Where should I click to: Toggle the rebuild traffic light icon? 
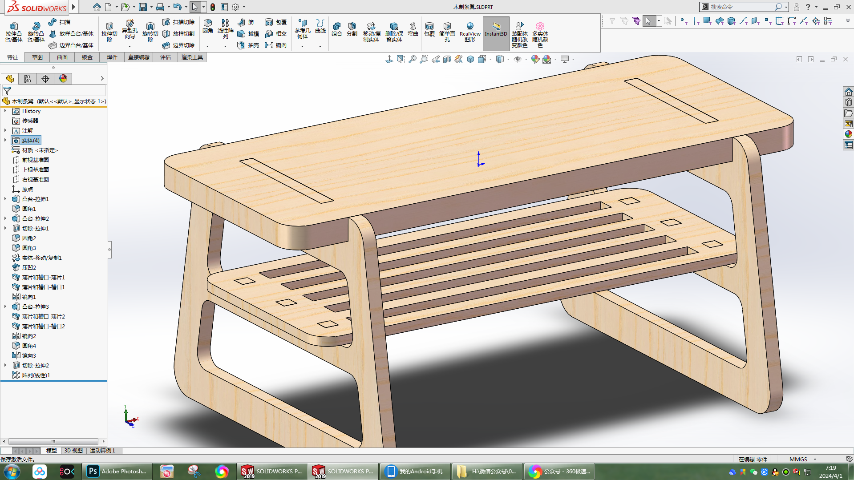click(213, 7)
